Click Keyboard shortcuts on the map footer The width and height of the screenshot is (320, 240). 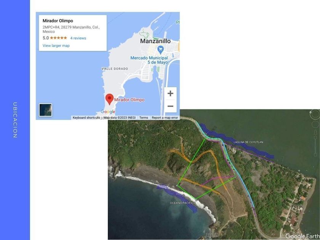click(x=86, y=118)
